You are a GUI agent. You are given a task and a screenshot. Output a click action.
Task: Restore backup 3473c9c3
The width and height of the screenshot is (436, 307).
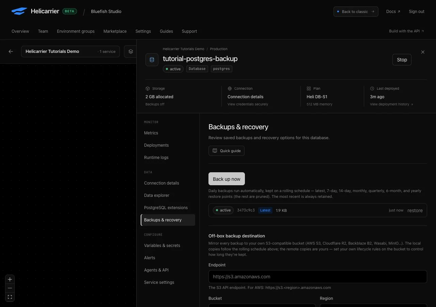point(415,210)
